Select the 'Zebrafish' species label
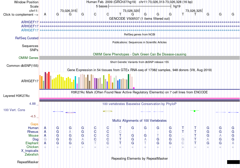240x168 pixels. point(32,154)
